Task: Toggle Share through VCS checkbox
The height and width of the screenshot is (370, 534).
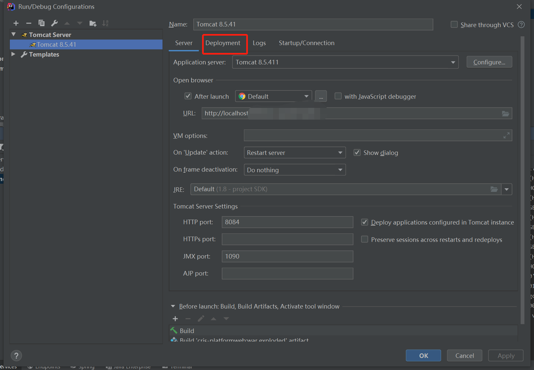Action: [454, 25]
